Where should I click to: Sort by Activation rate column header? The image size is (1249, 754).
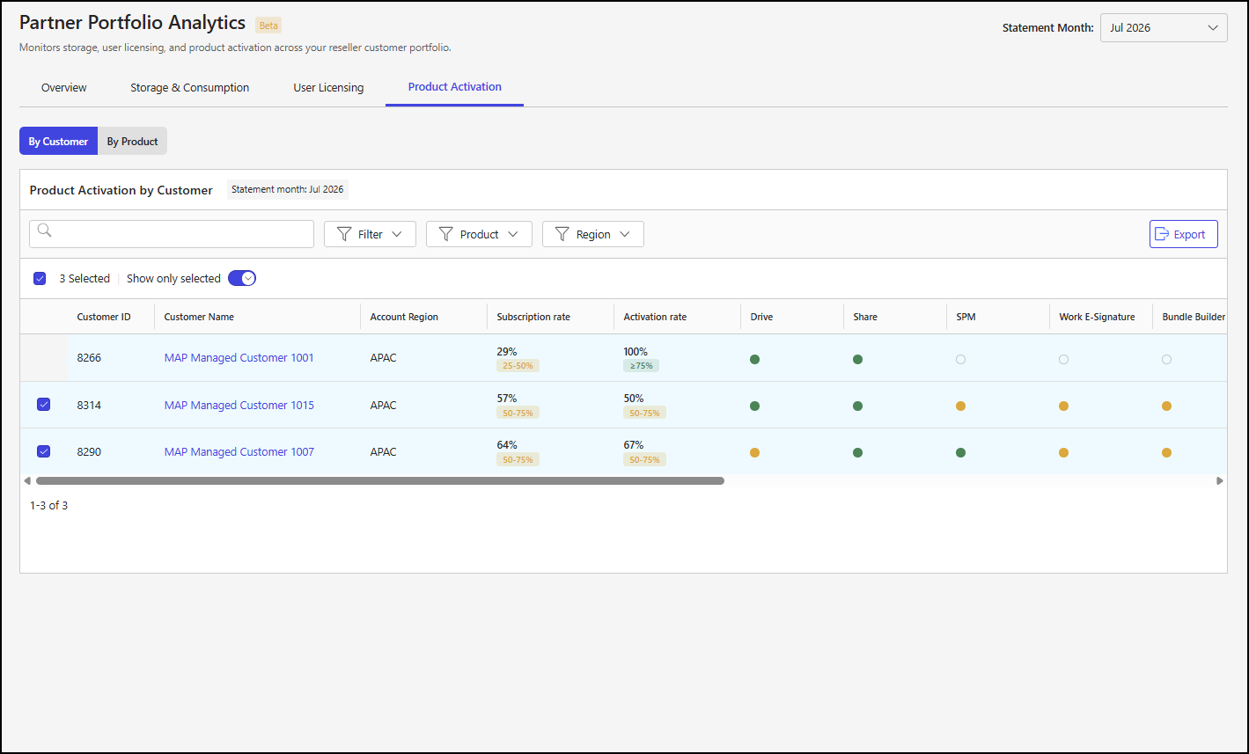[x=655, y=317]
